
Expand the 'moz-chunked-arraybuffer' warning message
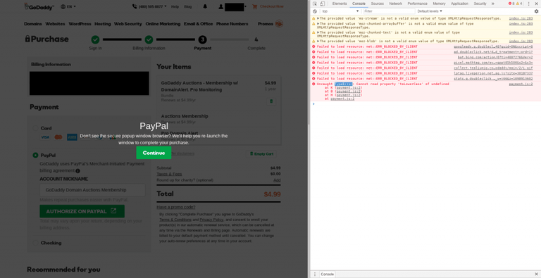[x=318, y=24]
